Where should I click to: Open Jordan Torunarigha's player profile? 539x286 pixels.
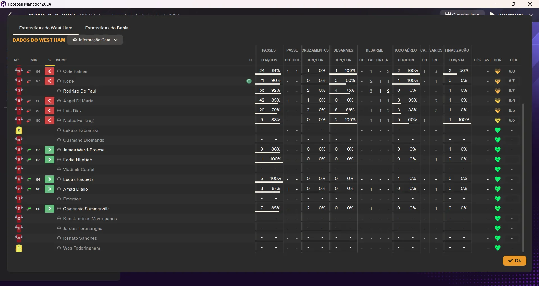coord(83,229)
